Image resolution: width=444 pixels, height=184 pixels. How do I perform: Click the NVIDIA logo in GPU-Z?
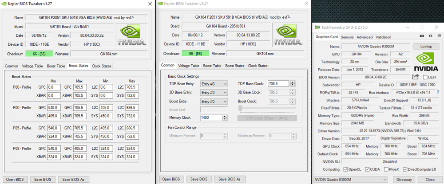426,62
